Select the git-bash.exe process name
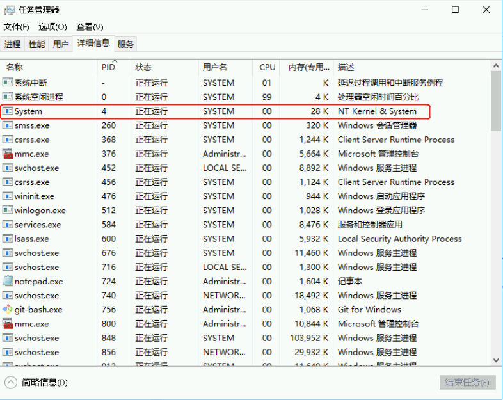503x400 pixels. tap(38, 310)
